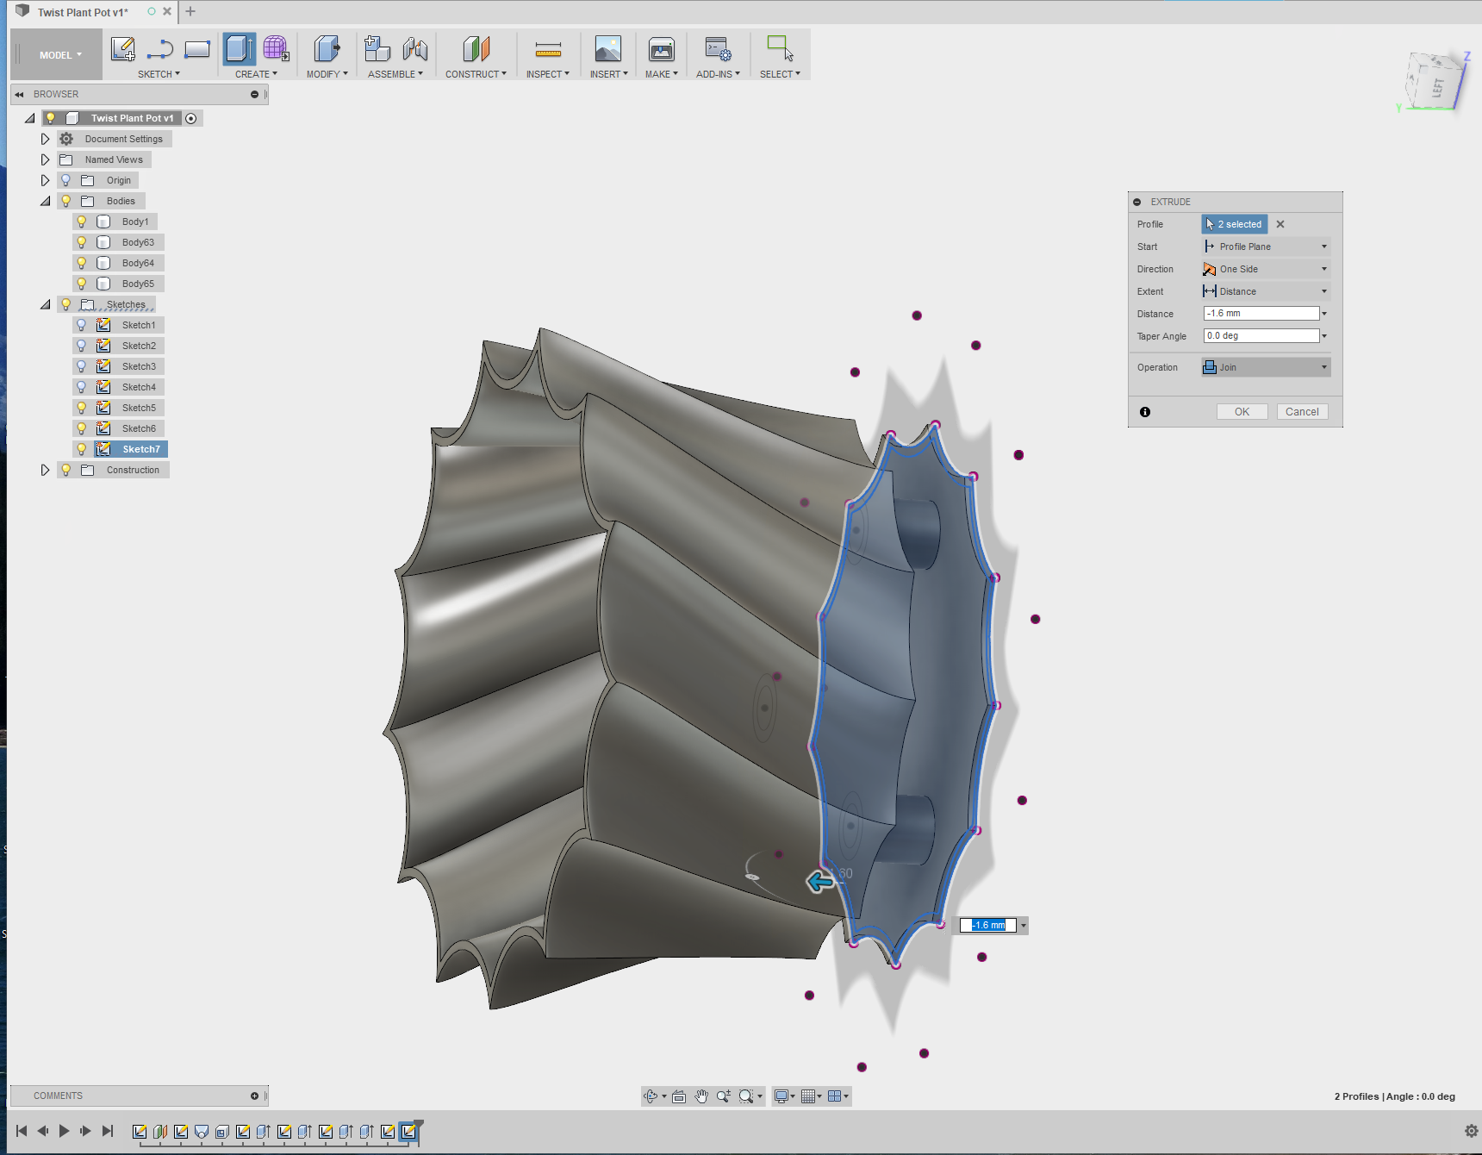Toggle visibility bulb of Body1

82,222
